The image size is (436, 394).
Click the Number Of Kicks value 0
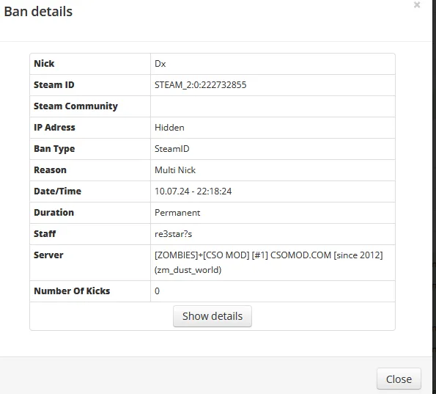[x=157, y=291]
